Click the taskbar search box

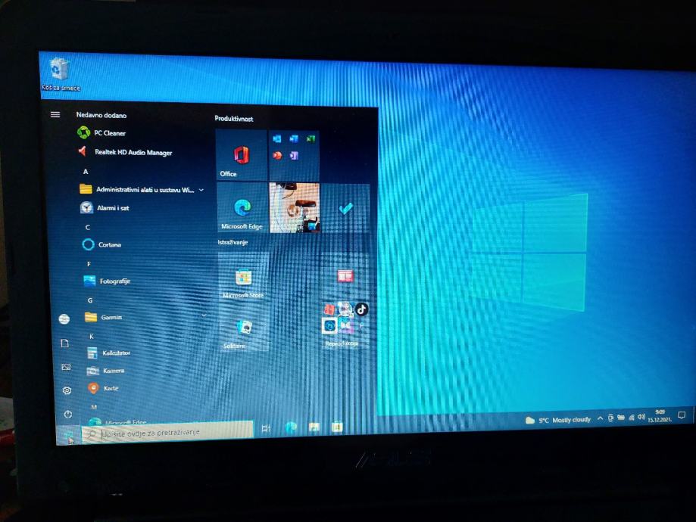click(x=168, y=430)
